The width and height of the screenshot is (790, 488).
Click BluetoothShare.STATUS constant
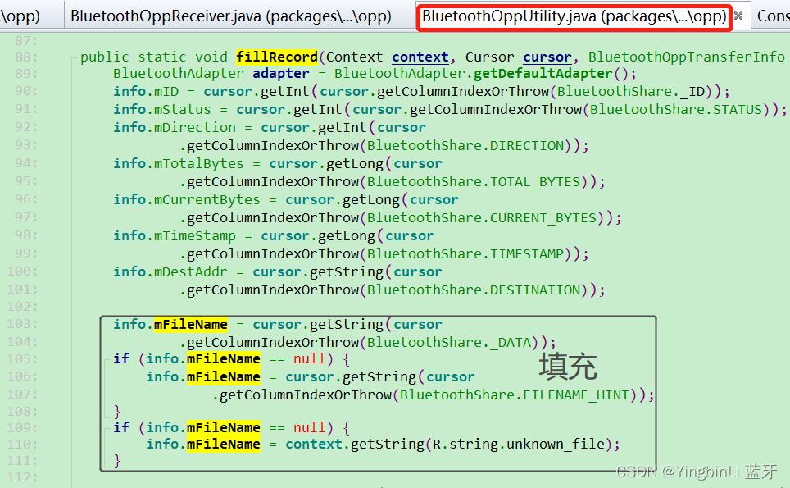coord(675,110)
